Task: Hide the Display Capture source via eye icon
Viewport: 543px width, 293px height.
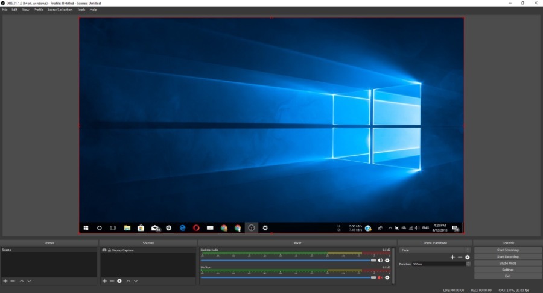Action: (104, 250)
